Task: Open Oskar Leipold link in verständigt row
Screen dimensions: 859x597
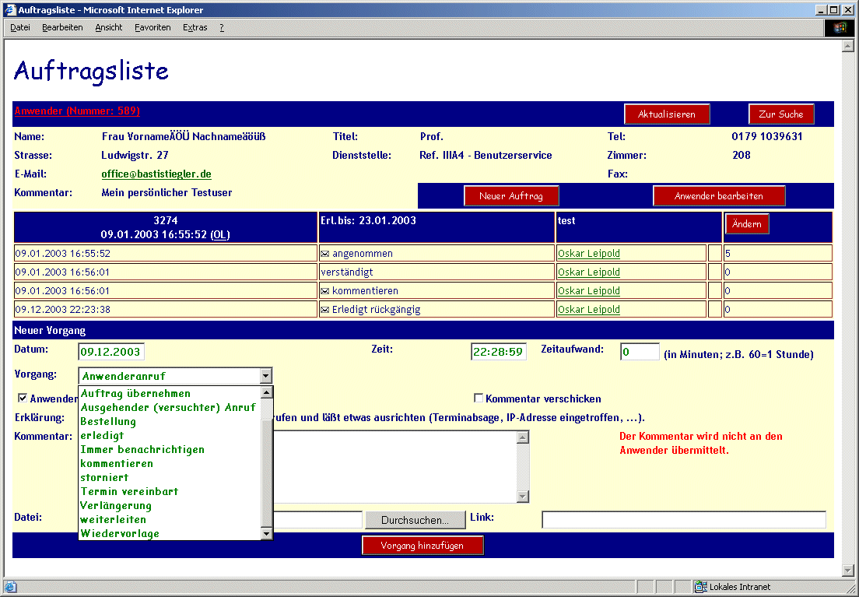Action: point(589,272)
